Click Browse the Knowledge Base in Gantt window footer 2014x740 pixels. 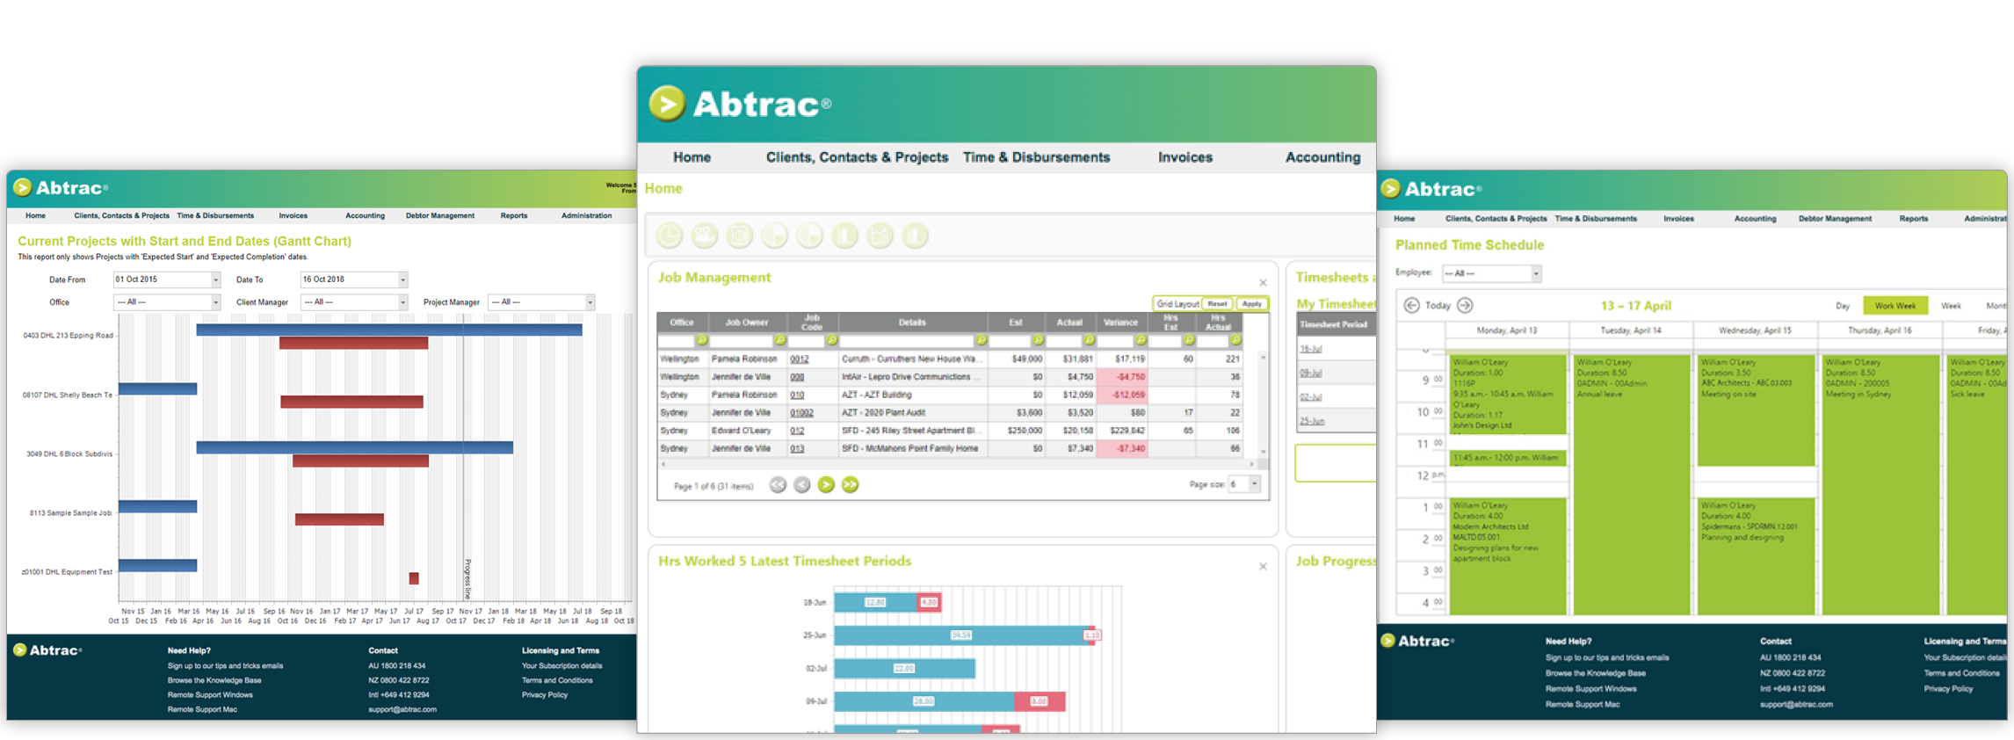tap(214, 680)
